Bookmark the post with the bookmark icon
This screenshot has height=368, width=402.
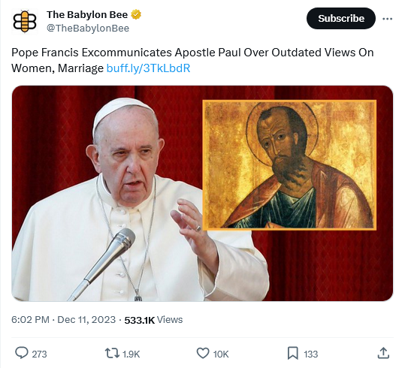[293, 354]
